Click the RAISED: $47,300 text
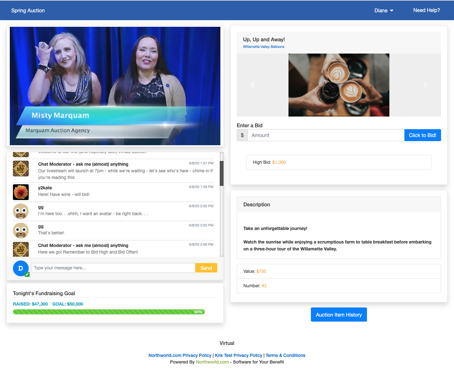The width and height of the screenshot is (454, 378). 30,304
